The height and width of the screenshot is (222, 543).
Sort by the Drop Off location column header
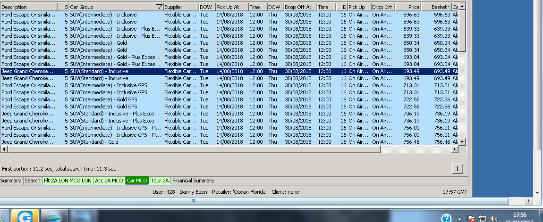[383, 7]
